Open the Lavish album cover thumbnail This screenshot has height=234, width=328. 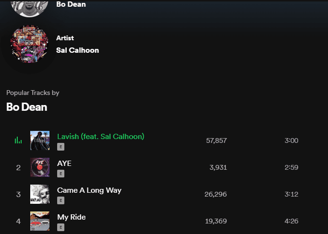(40, 140)
